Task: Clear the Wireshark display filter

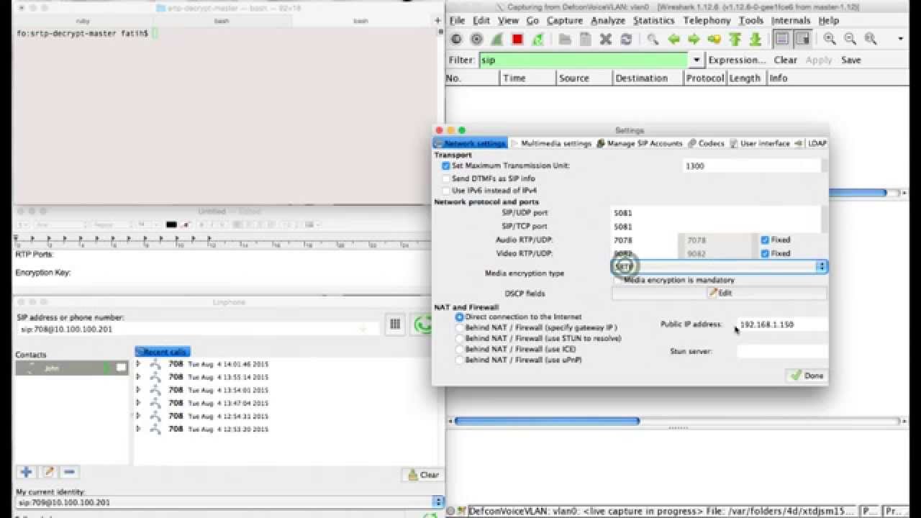Action: click(x=785, y=60)
